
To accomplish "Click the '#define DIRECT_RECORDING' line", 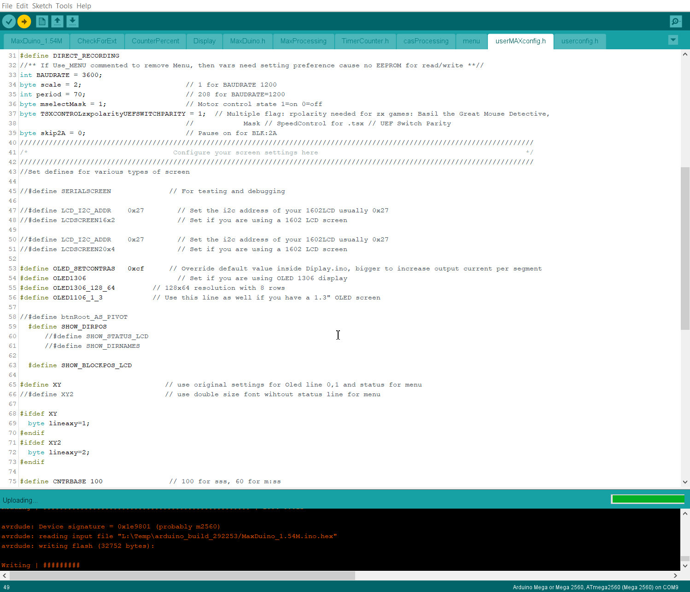I will (x=70, y=56).
